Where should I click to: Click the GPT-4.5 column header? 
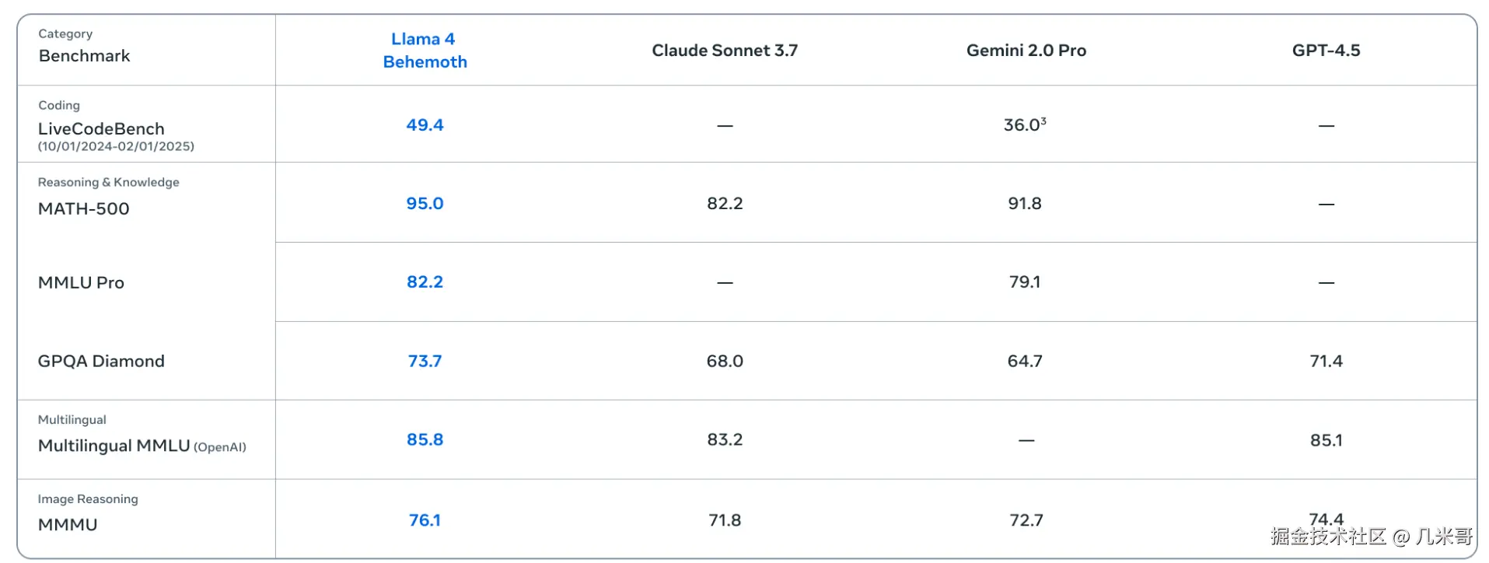pyautogui.click(x=1326, y=51)
